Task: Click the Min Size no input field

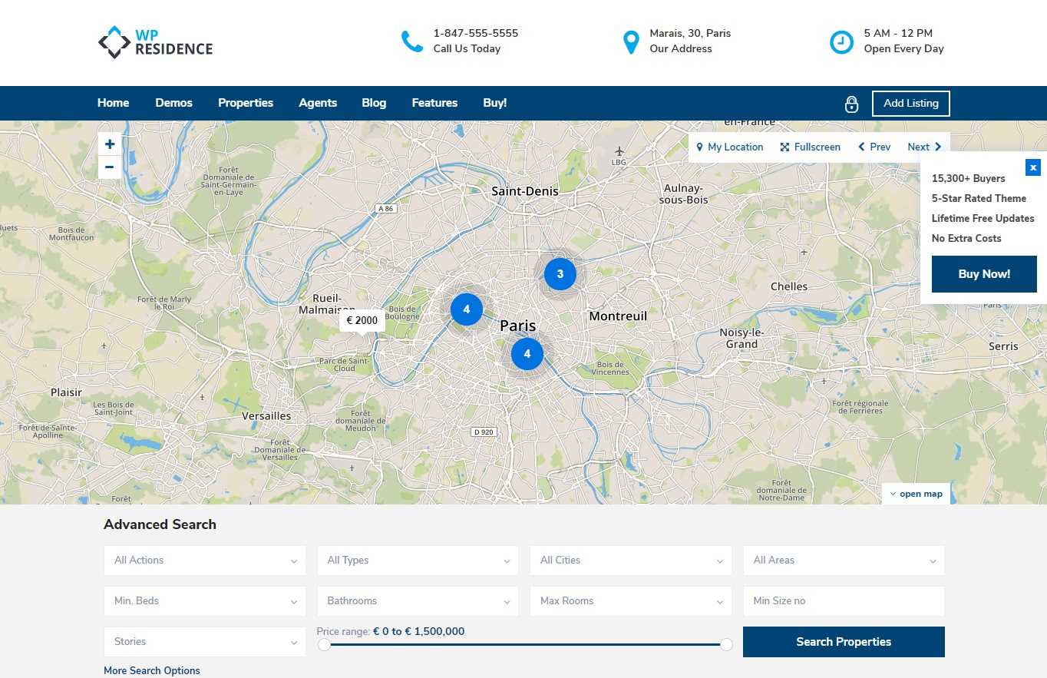Action: (844, 601)
